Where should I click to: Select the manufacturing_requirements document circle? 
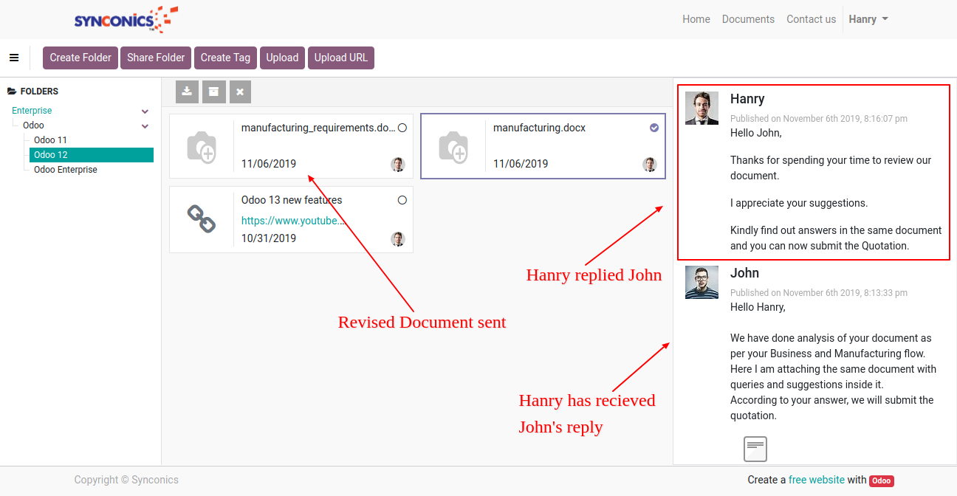click(x=402, y=128)
